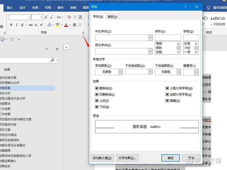Switch to the 字体(N) tab
Image resolution: width=227 pixels, height=170 pixels.
tap(98, 17)
